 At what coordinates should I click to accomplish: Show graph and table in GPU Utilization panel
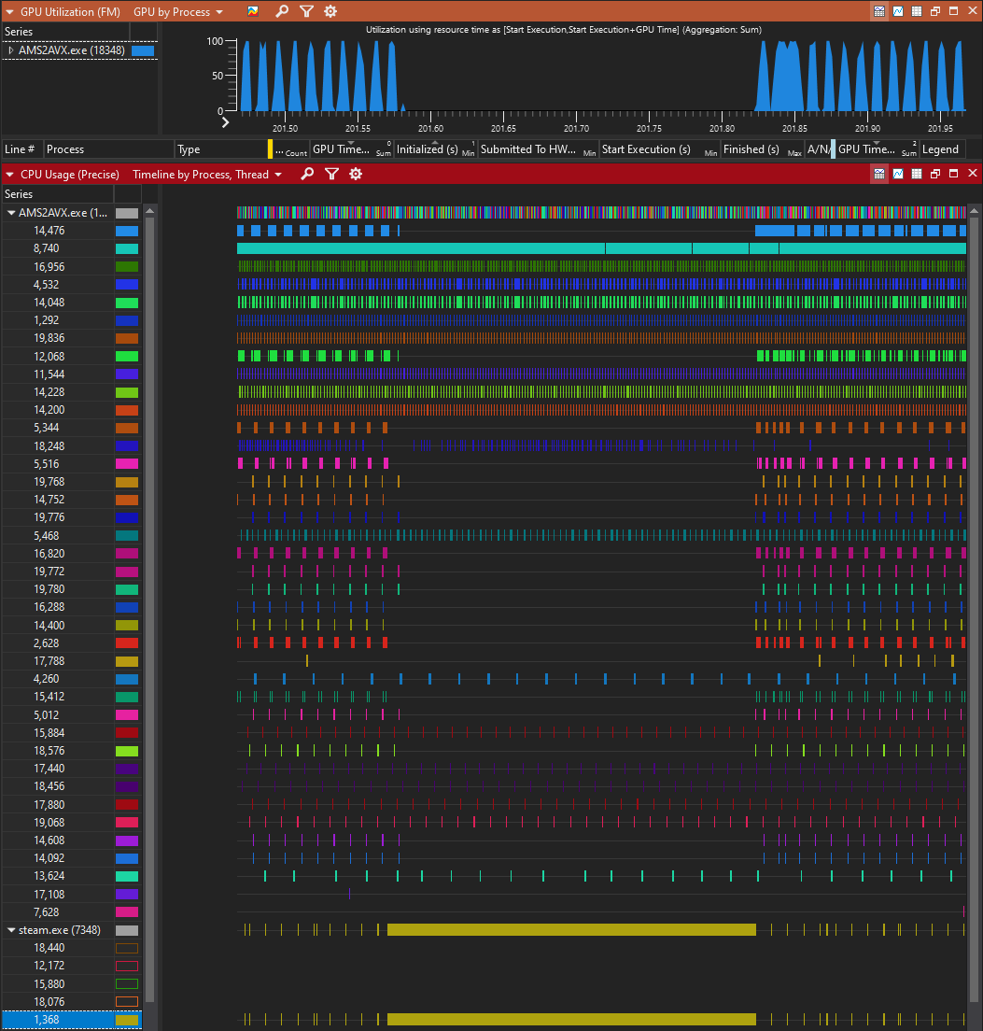[878, 11]
